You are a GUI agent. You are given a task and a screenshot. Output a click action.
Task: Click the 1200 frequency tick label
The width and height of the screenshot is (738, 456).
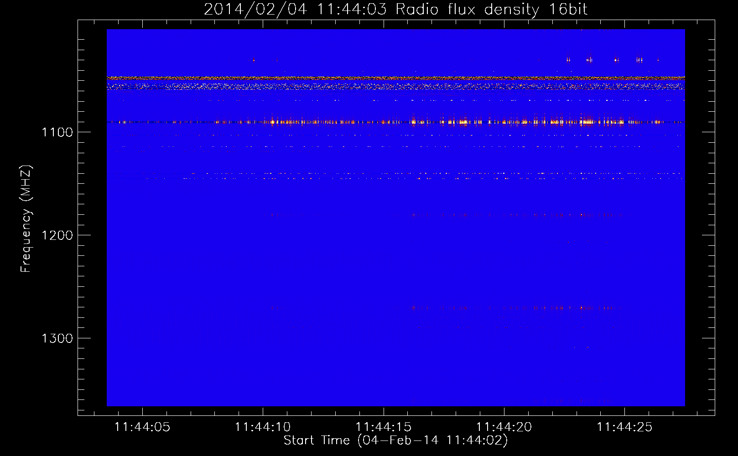(57, 235)
